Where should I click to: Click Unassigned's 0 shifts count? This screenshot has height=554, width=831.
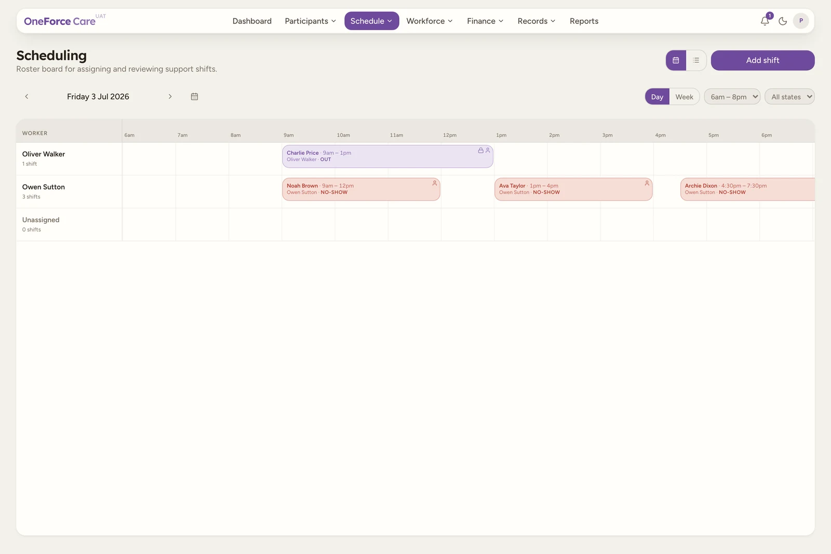click(32, 229)
